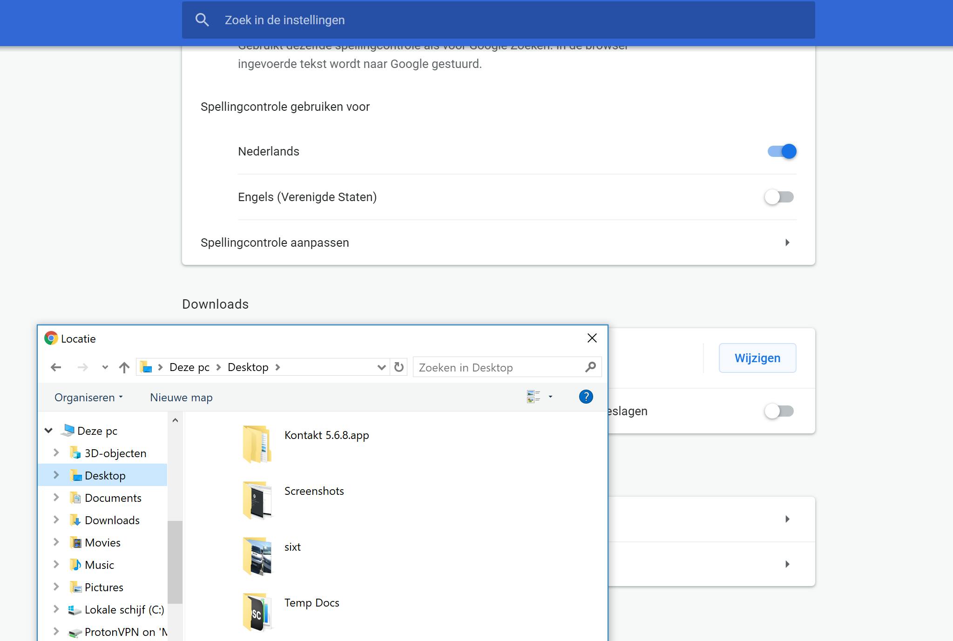Viewport: 953px width, 641px height.
Task: Open the address bar path dropdown
Action: [x=381, y=367]
